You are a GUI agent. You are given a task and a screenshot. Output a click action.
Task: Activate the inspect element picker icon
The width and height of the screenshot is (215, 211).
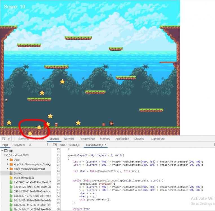pos(4,139)
